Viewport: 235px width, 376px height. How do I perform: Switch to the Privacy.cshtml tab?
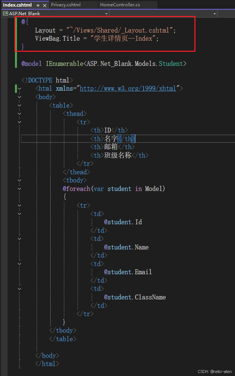coord(66,5)
